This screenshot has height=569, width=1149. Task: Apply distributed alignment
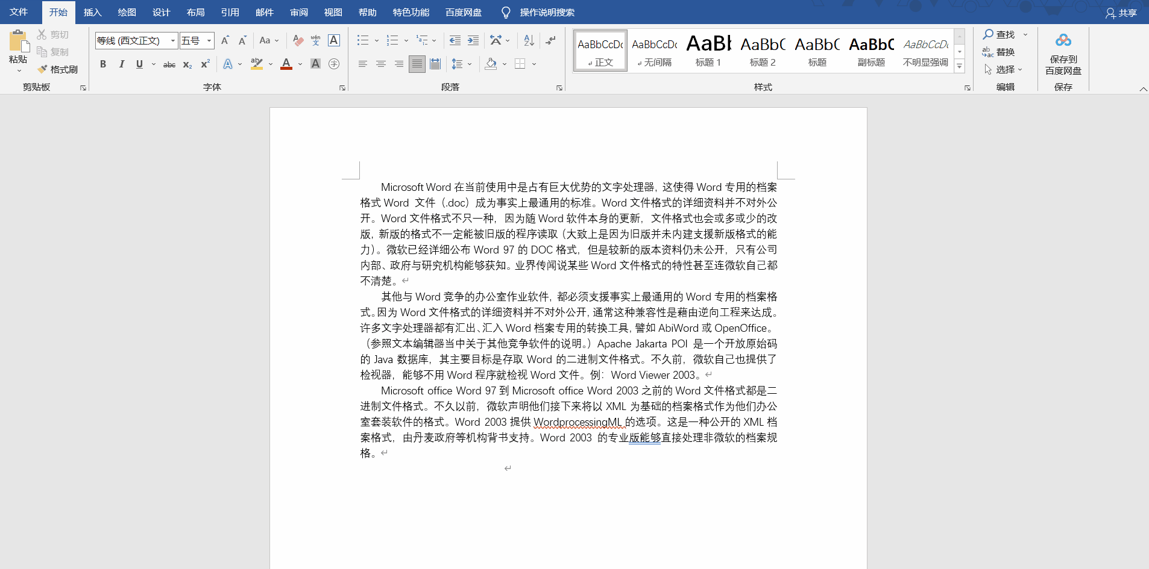pyautogui.click(x=435, y=64)
